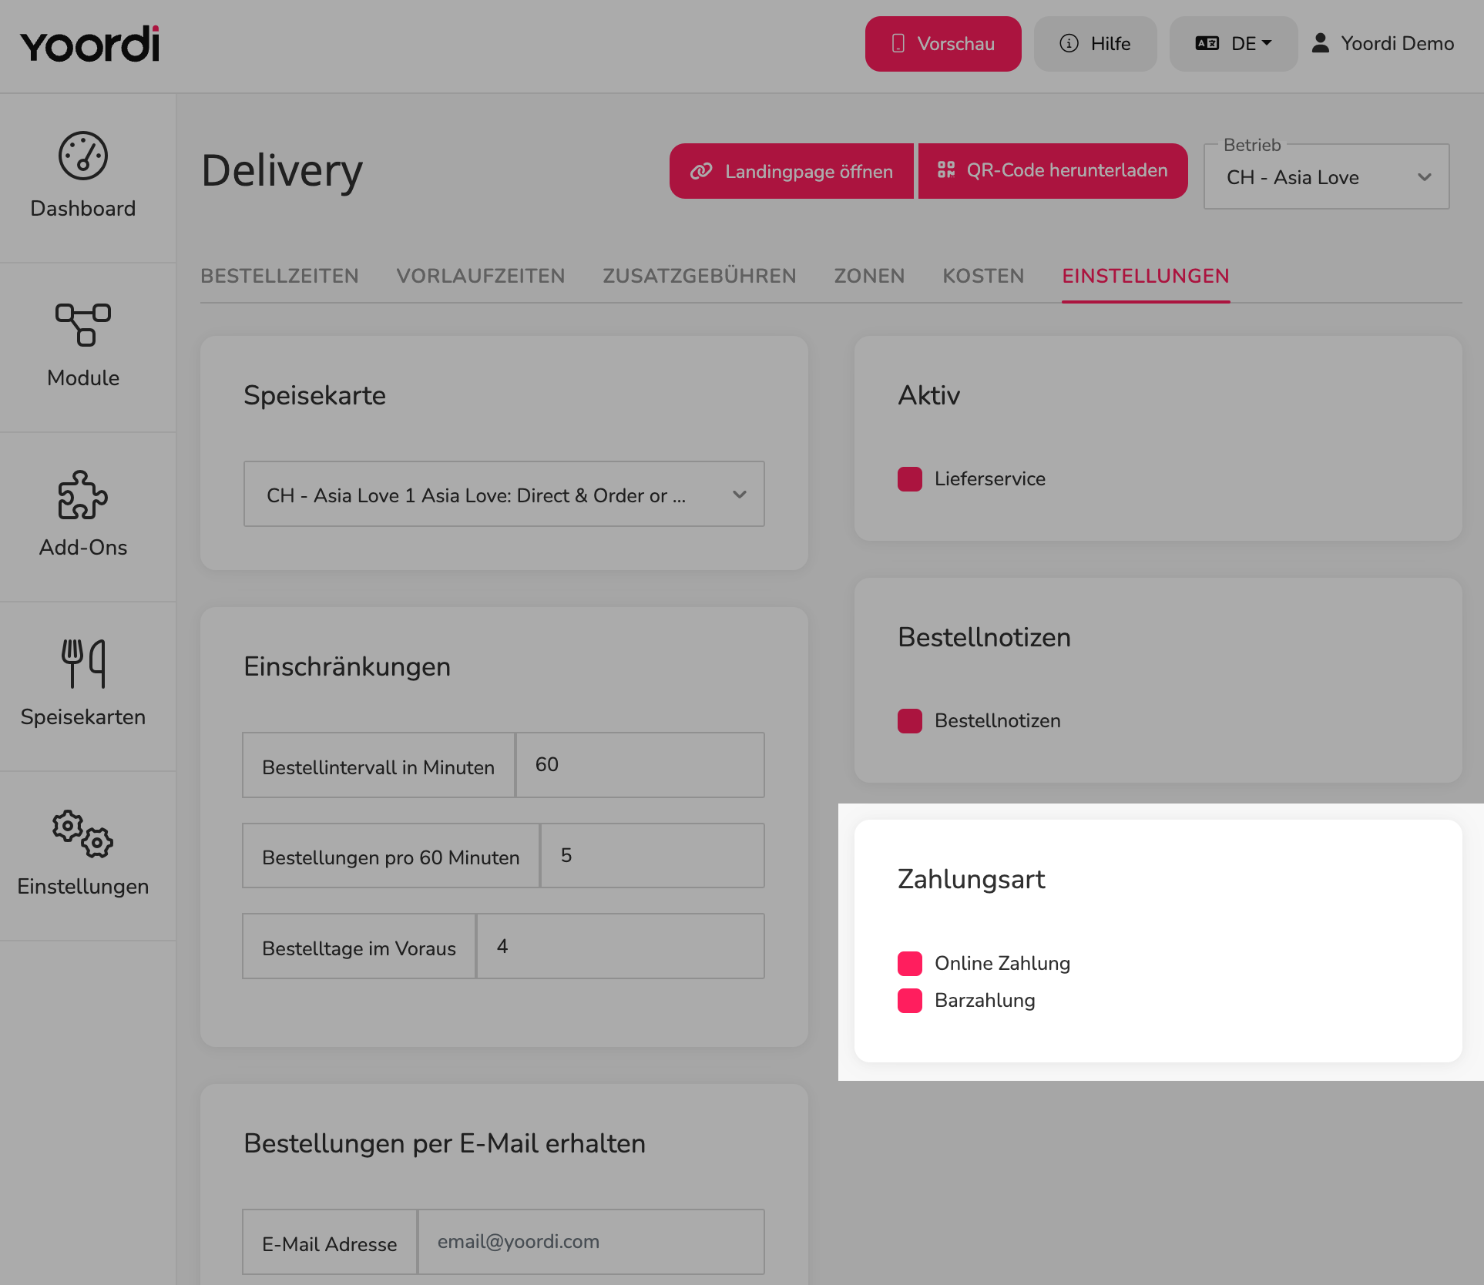Image resolution: width=1484 pixels, height=1285 pixels.
Task: Toggle the Online Zahlung checkbox
Action: pyautogui.click(x=910, y=963)
